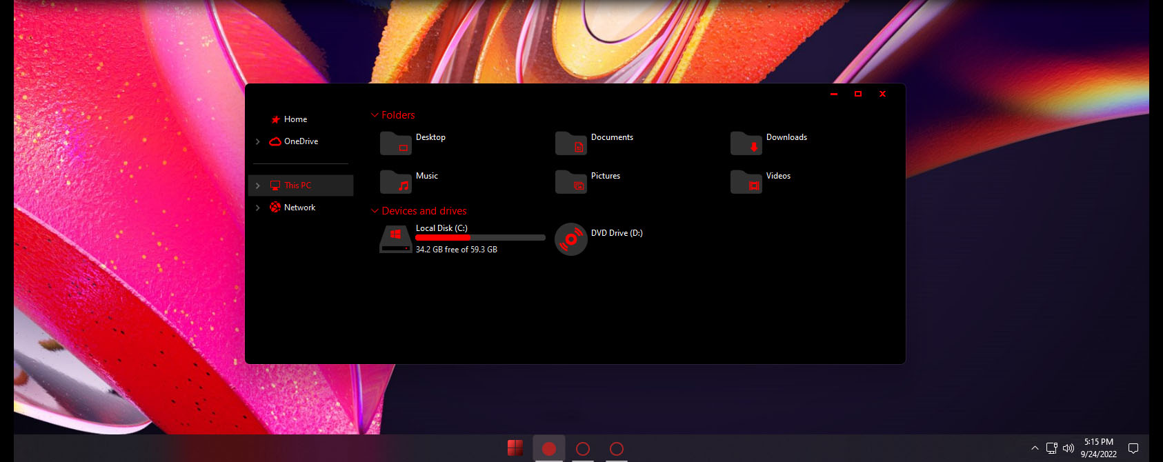The image size is (1163, 462).
Task: Click the Local Disk usage bar
Action: click(x=480, y=237)
